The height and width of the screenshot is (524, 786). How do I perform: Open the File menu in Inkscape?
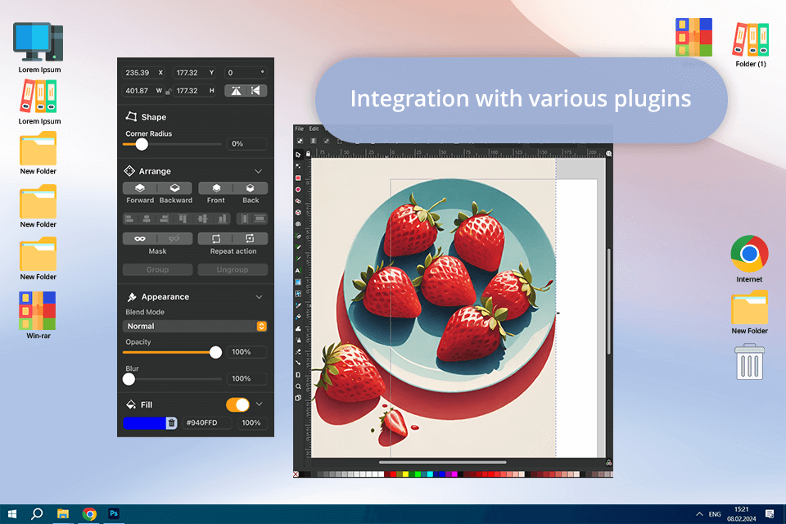pos(300,129)
